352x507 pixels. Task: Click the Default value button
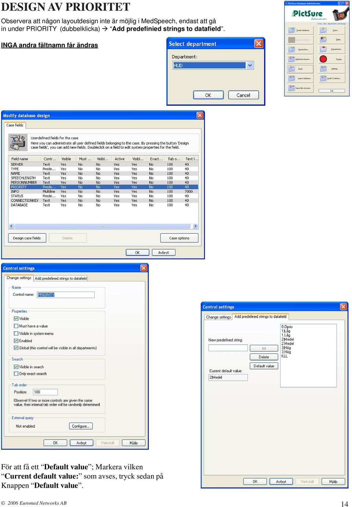click(264, 366)
